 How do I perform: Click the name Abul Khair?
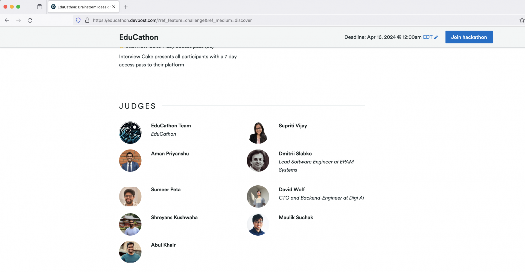(x=163, y=245)
